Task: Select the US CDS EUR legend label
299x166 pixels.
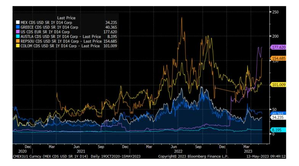Action: coord(42,32)
